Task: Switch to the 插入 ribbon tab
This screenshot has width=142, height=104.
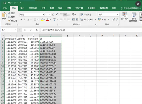Action: point(22,8)
